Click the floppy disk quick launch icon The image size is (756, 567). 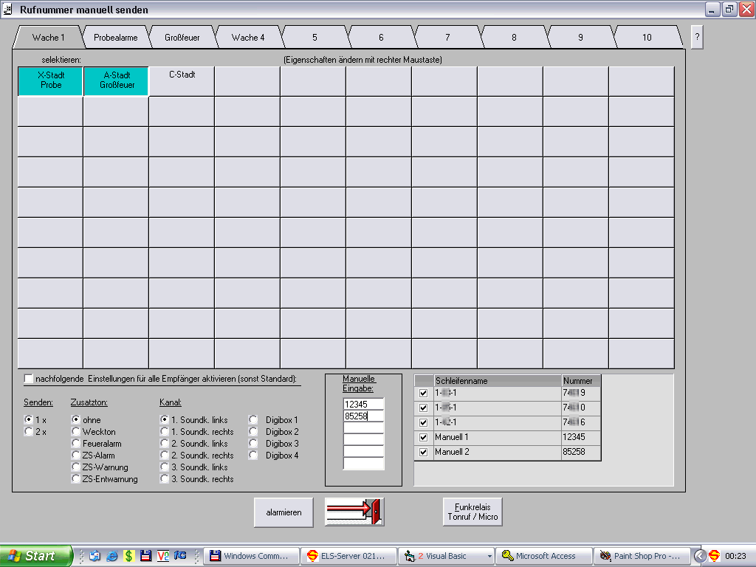tap(145, 556)
